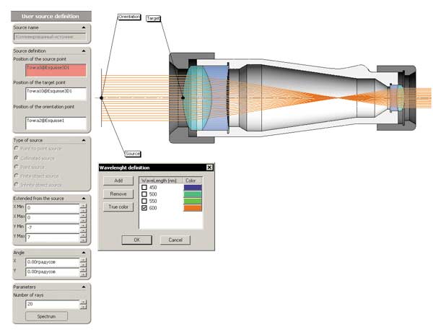Enable the 500 nm wavelength checkbox

tap(144, 195)
